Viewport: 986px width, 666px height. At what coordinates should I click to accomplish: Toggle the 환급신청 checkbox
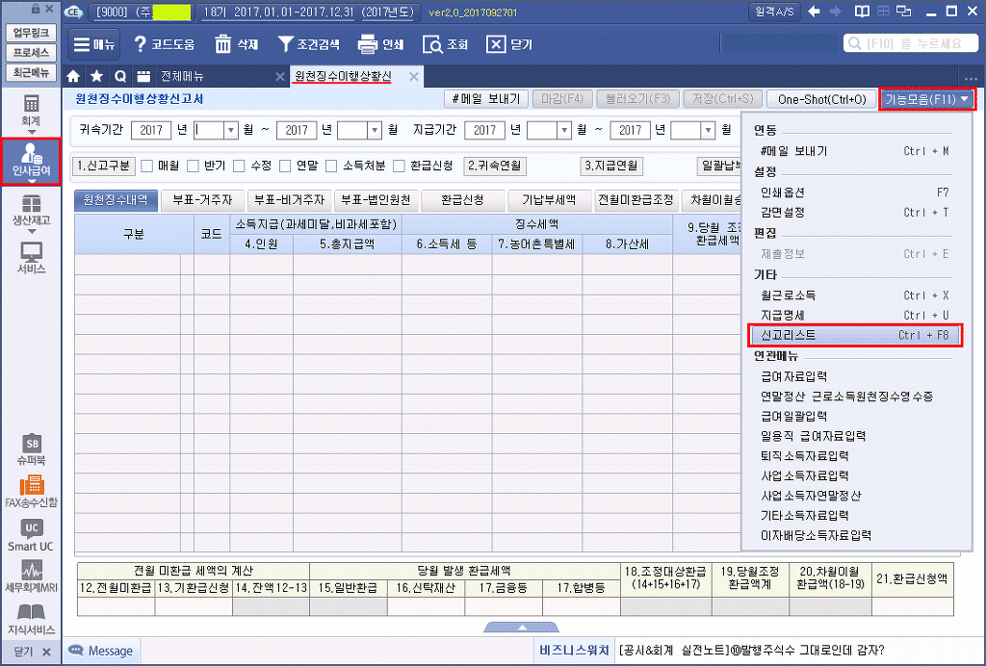(399, 166)
